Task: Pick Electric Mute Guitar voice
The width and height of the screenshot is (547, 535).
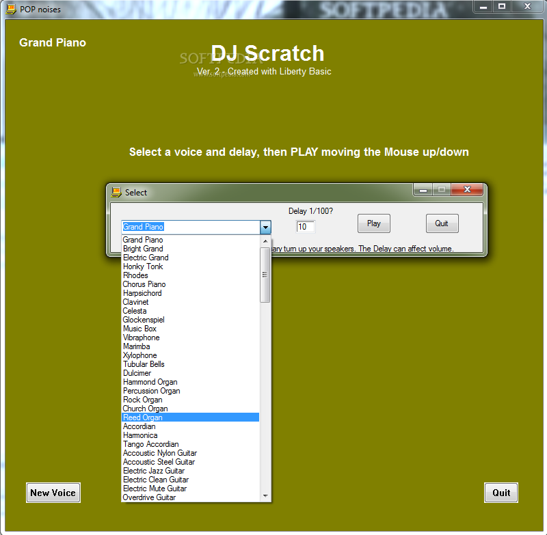Action: pyautogui.click(x=191, y=489)
